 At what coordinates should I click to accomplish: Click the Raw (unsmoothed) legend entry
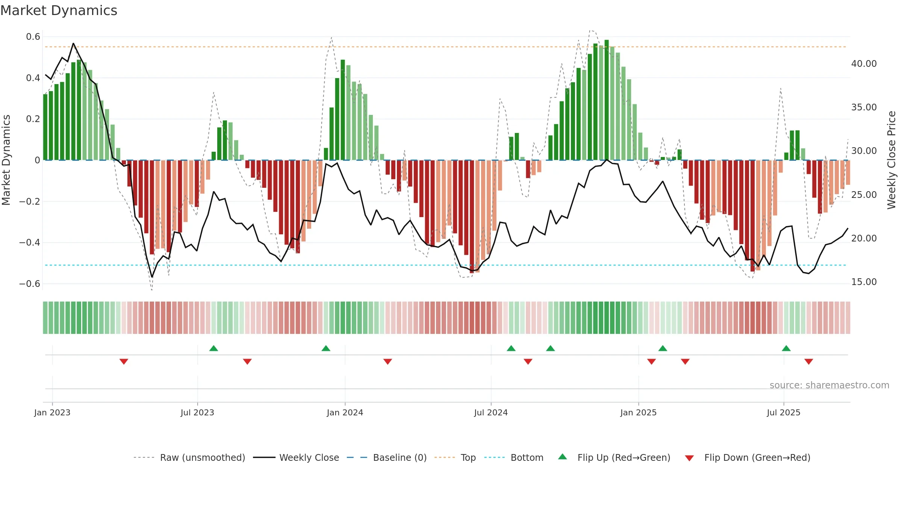coord(189,457)
